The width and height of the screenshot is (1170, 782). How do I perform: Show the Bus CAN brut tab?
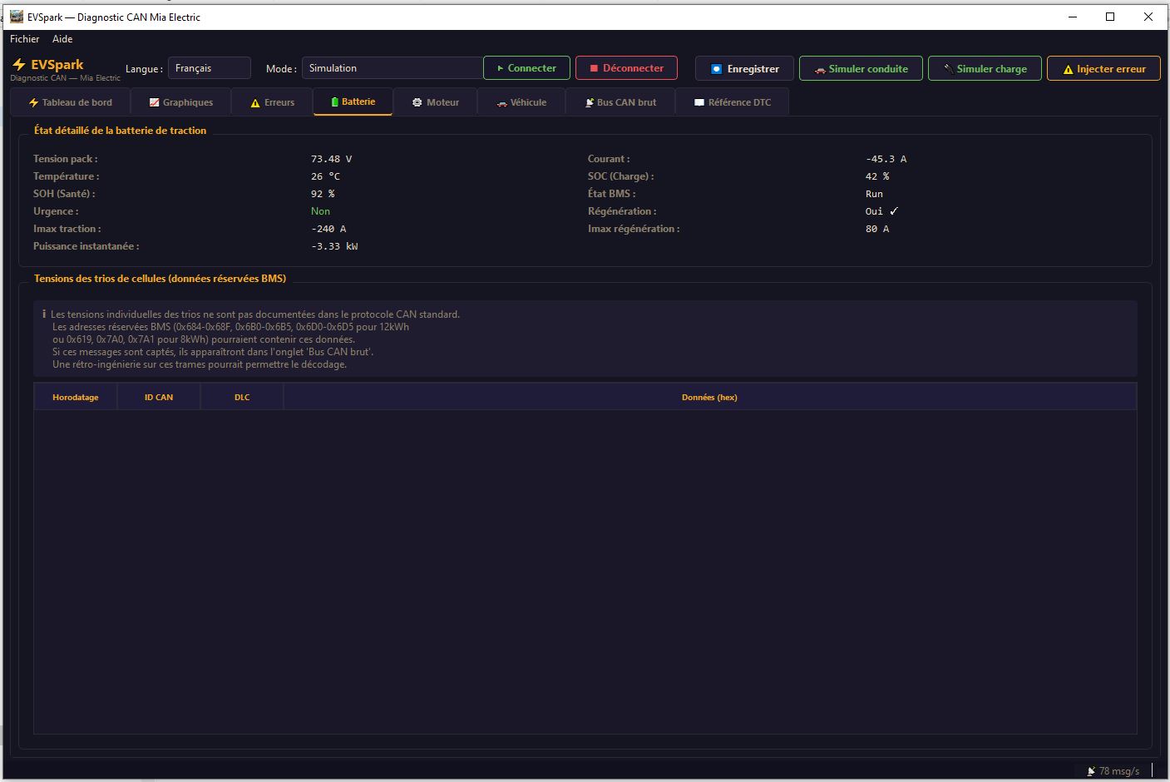pos(620,102)
